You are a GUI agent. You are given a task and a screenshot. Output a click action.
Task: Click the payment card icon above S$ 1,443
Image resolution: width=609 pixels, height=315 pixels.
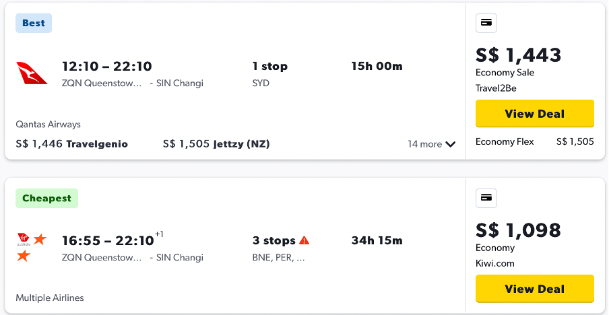486,23
